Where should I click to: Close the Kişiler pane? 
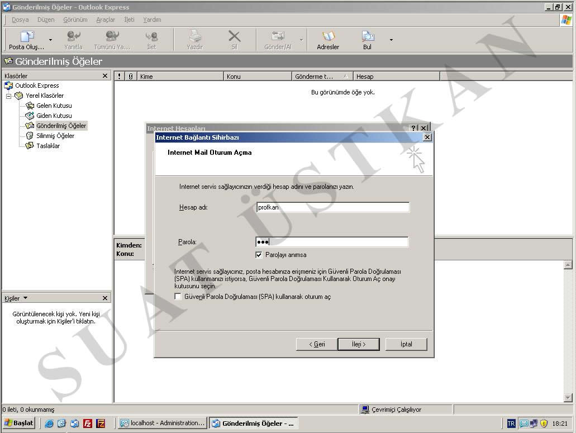pos(105,298)
